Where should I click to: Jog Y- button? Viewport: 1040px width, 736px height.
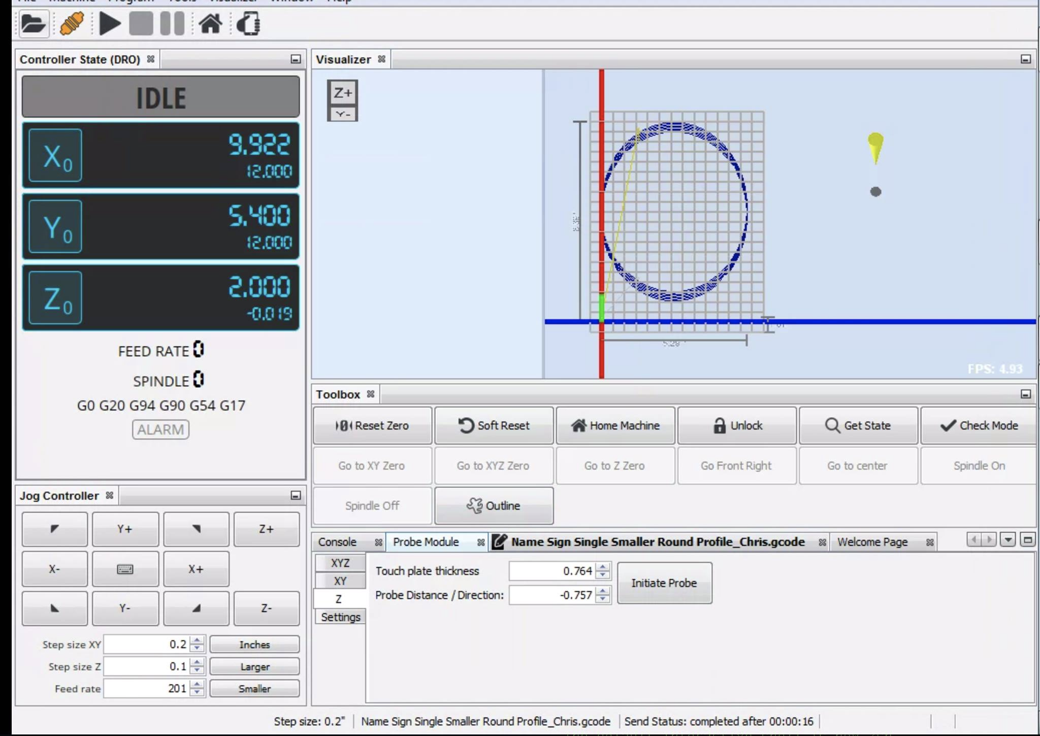coord(125,608)
